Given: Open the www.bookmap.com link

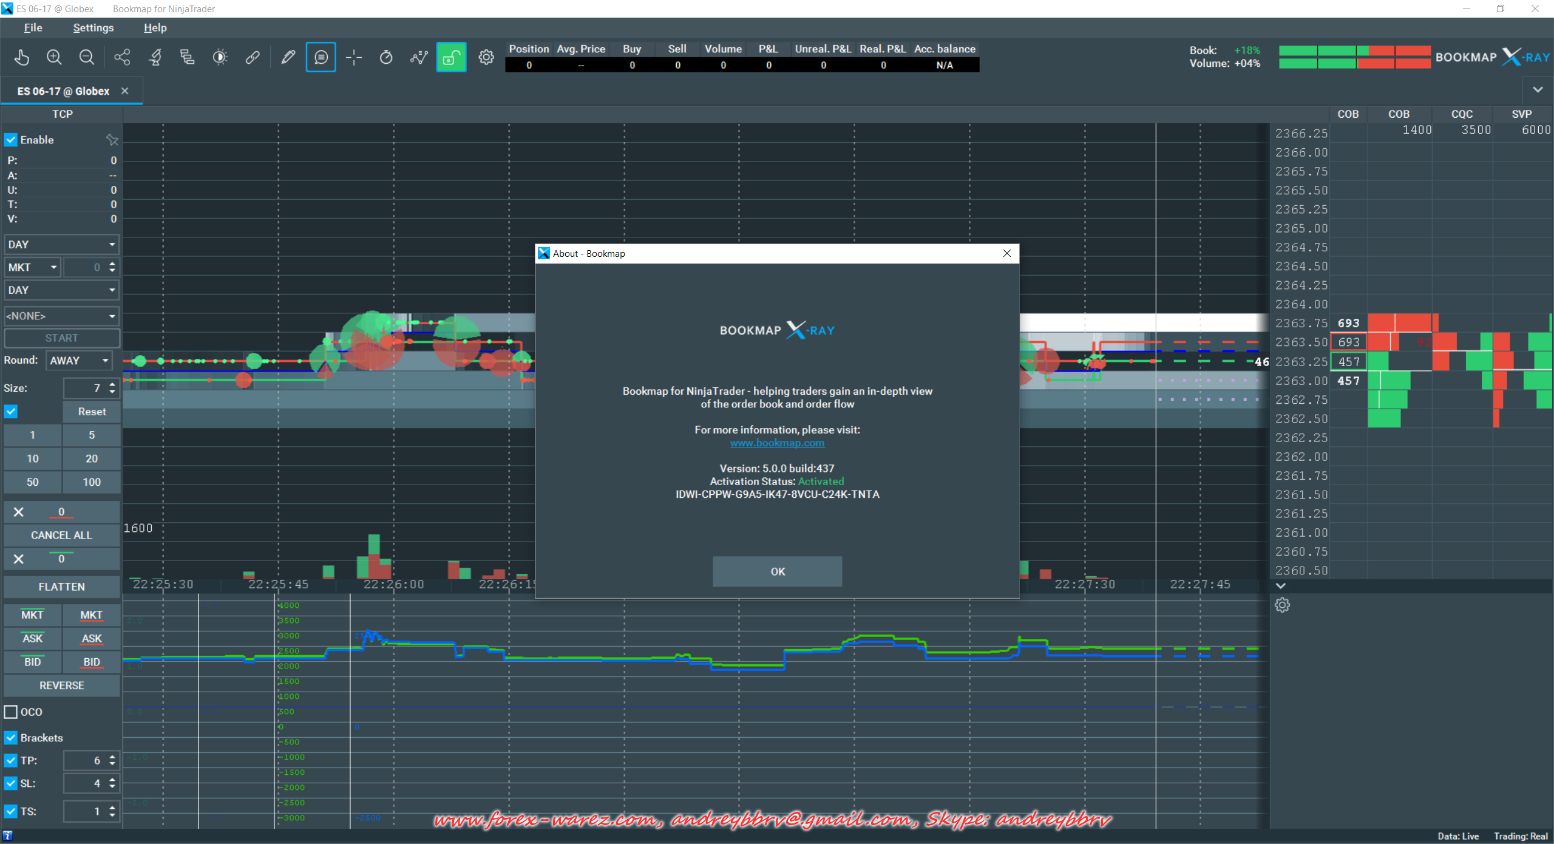Looking at the screenshot, I should (777, 443).
